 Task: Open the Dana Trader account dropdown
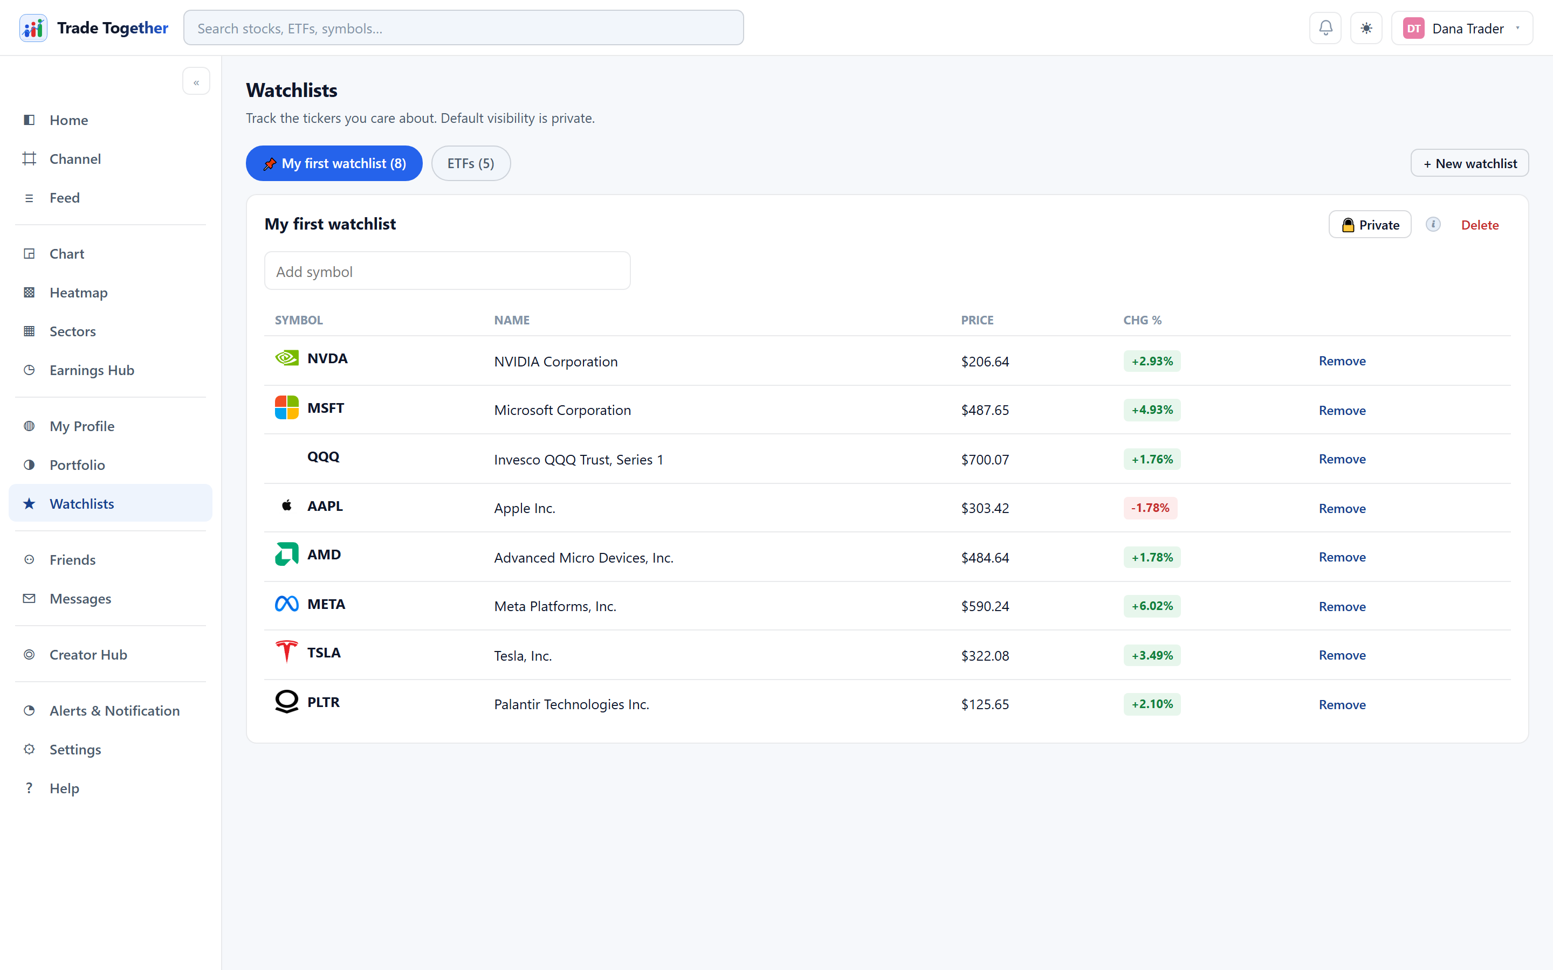pyautogui.click(x=1462, y=28)
